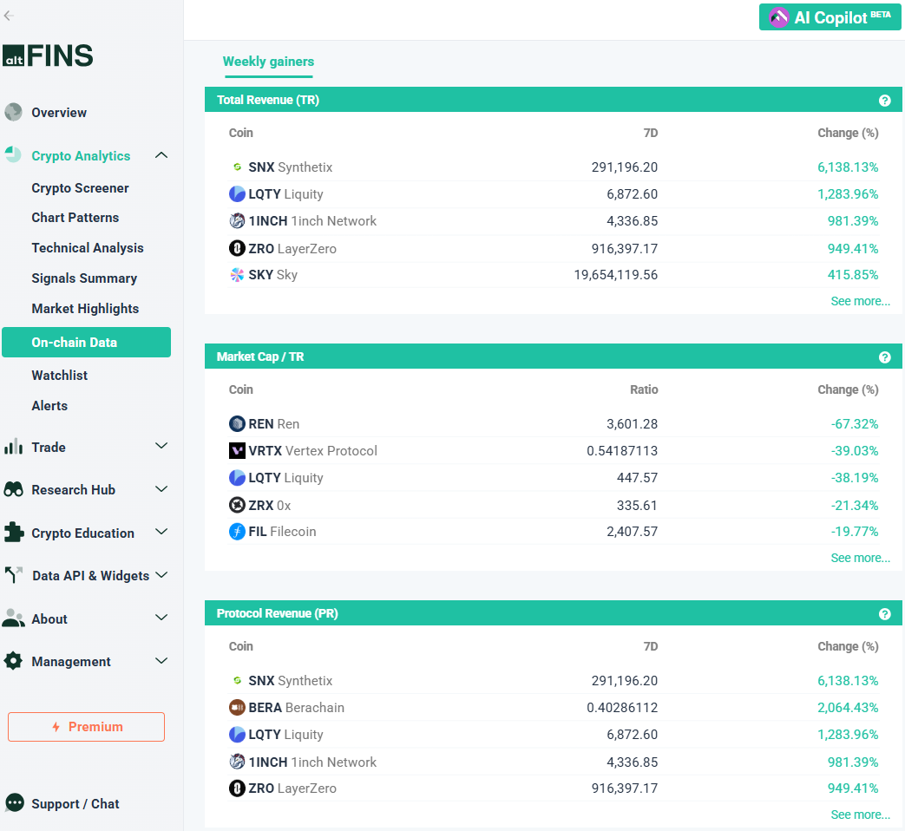Click the Overview globe icon

(13, 112)
